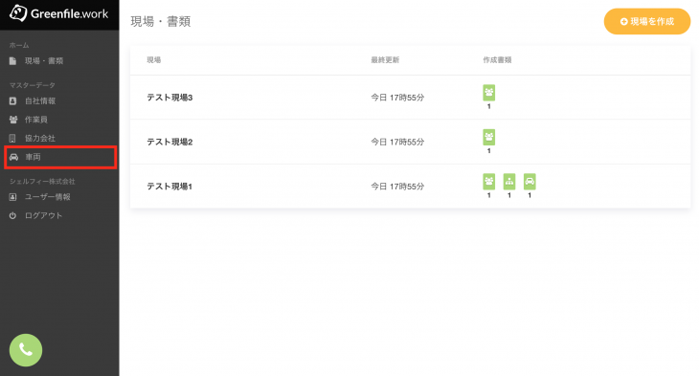Click the user card icon beside ユーザー情報
The image size is (699, 376).
[x=13, y=197]
